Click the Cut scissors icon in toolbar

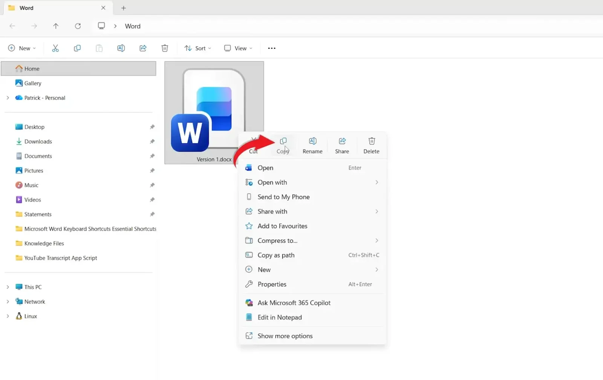(x=55, y=48)
